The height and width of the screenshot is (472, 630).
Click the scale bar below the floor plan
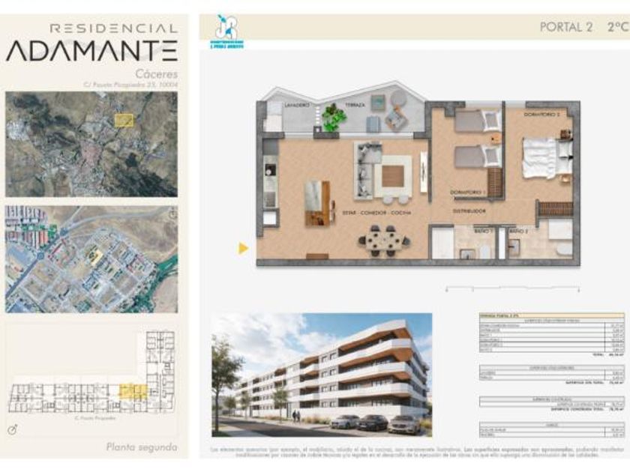[513, 288]
